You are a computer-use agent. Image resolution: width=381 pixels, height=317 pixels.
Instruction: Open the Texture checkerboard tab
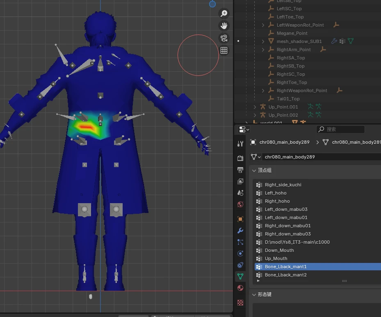pos(240,302)
